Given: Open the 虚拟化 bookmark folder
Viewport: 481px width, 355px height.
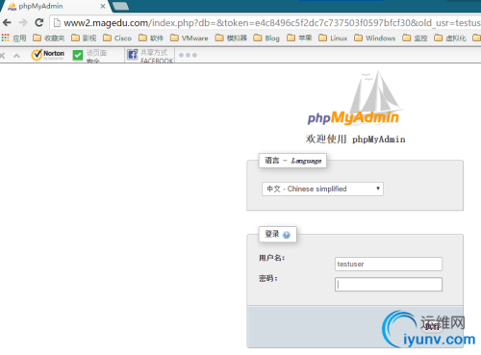Looking at the screenshot, I should (x=450, y=38).
